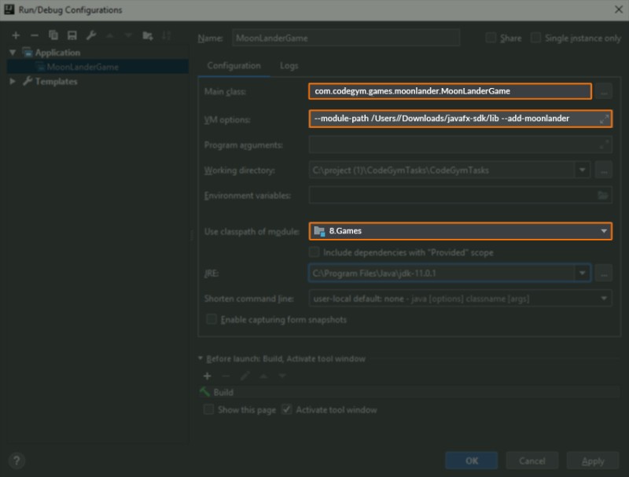Open edit templates wrench icon in toolbar
Image resolution: width=629 pixels, height=477 pixels.
[91, 35]
